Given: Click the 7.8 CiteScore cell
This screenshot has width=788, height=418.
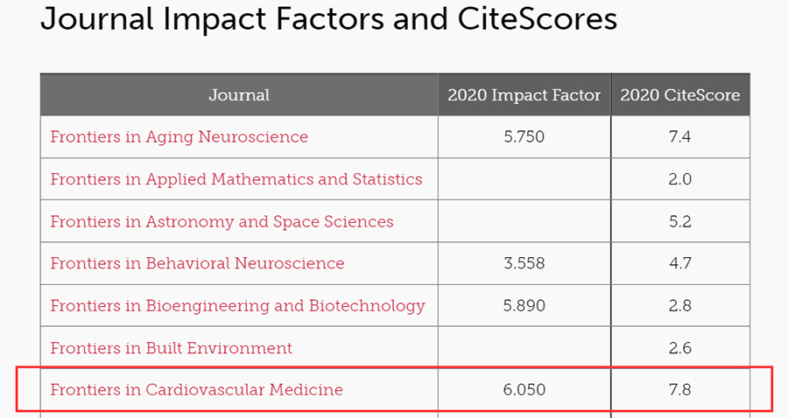Looking at the screenshot, I should pyautogui.click(x=680, y=390).
